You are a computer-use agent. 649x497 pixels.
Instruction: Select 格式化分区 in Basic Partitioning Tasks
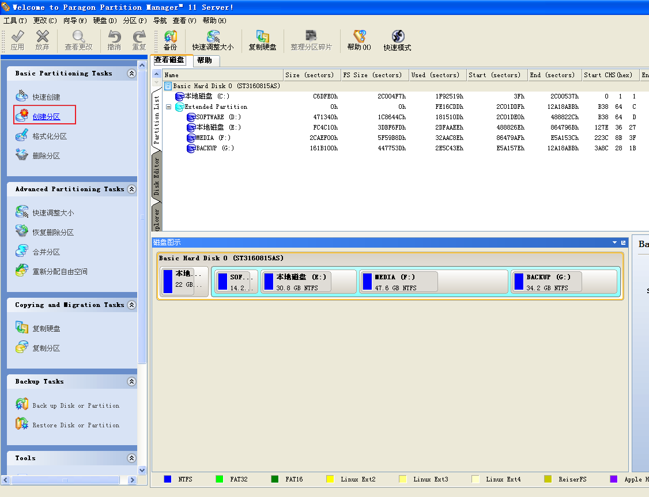(49, 136)
